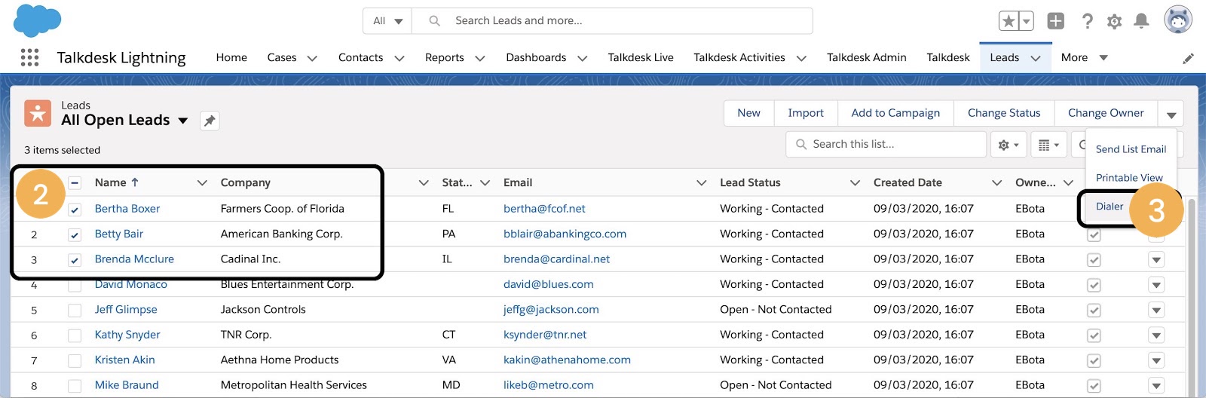
Task: Select Jeff Glimpse row checkbox
Action: coord(75,311)
